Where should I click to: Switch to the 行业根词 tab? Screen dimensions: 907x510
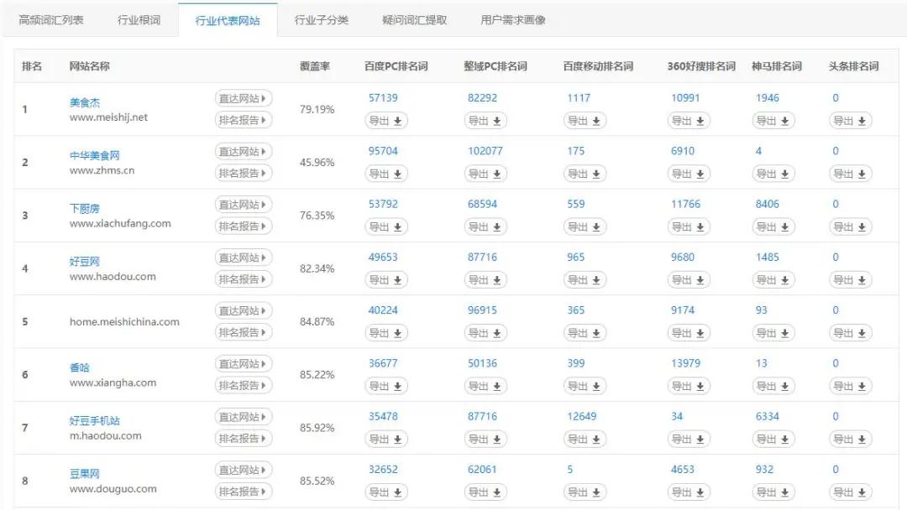pyautogui.click(x=134, y=18)
